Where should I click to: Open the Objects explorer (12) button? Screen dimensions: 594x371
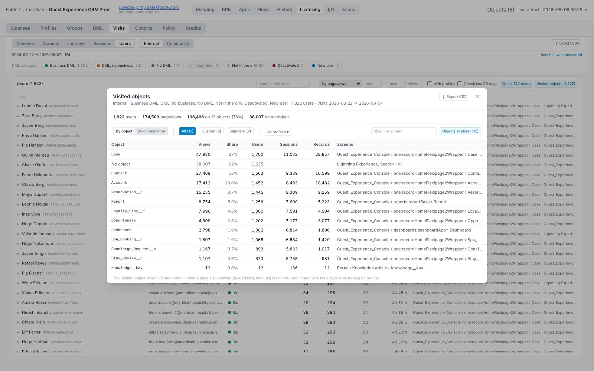pos(460,131)
